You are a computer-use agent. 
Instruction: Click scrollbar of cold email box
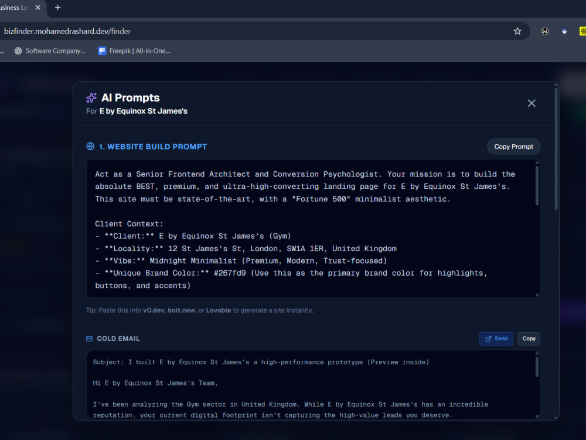(537, 367)
